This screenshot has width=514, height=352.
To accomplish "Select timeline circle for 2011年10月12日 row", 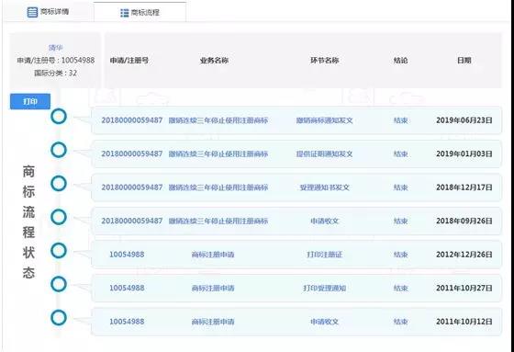I will (x=59, y=317).
